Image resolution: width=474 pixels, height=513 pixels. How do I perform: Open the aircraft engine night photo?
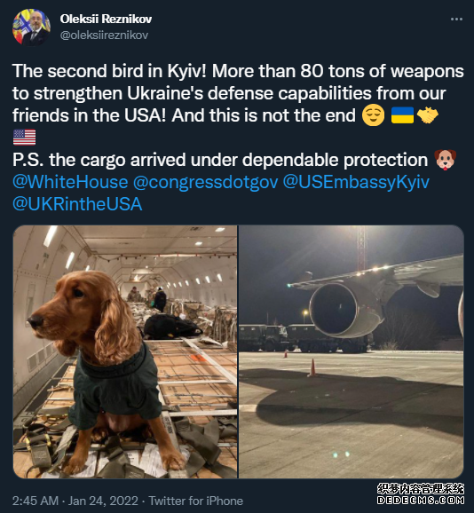pyautogui.click(x=352, y=351)
